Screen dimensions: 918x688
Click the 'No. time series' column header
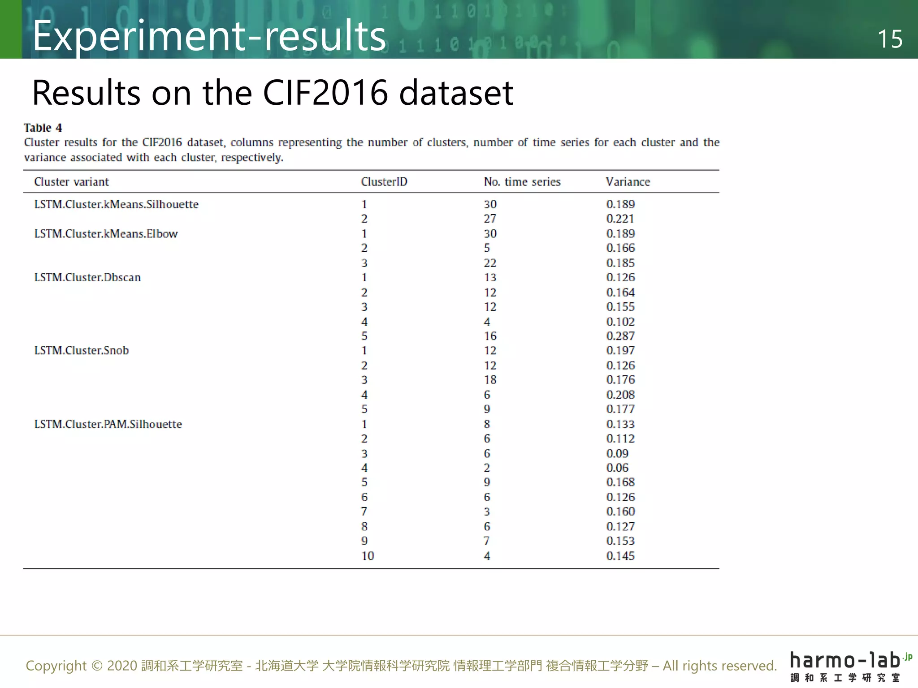[522, 181]
